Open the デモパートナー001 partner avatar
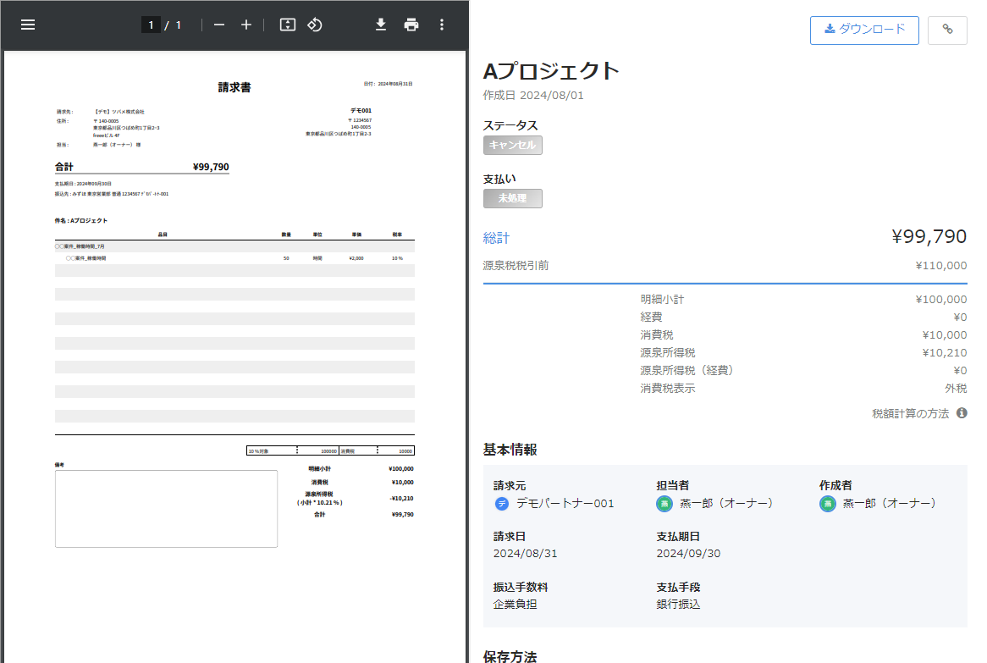Viewport: 987px width, 663px height. (502, 504)
